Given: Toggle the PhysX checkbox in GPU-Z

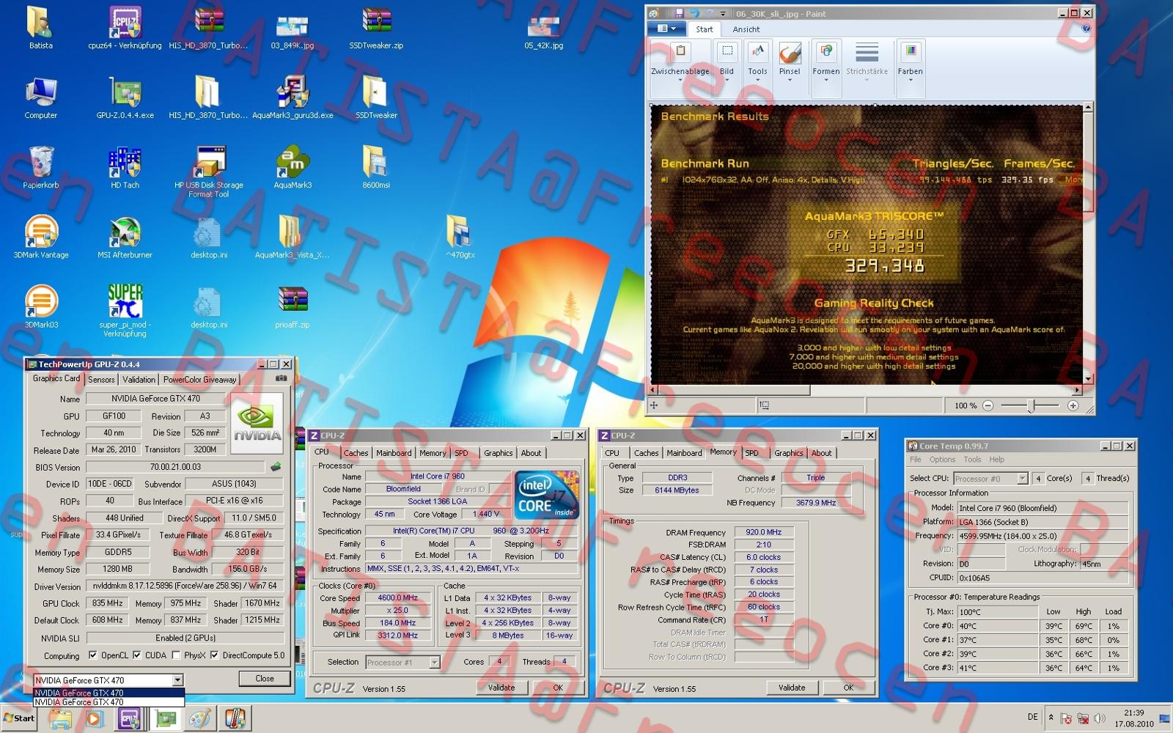Looking at the screenshot, I should (176, 655).
